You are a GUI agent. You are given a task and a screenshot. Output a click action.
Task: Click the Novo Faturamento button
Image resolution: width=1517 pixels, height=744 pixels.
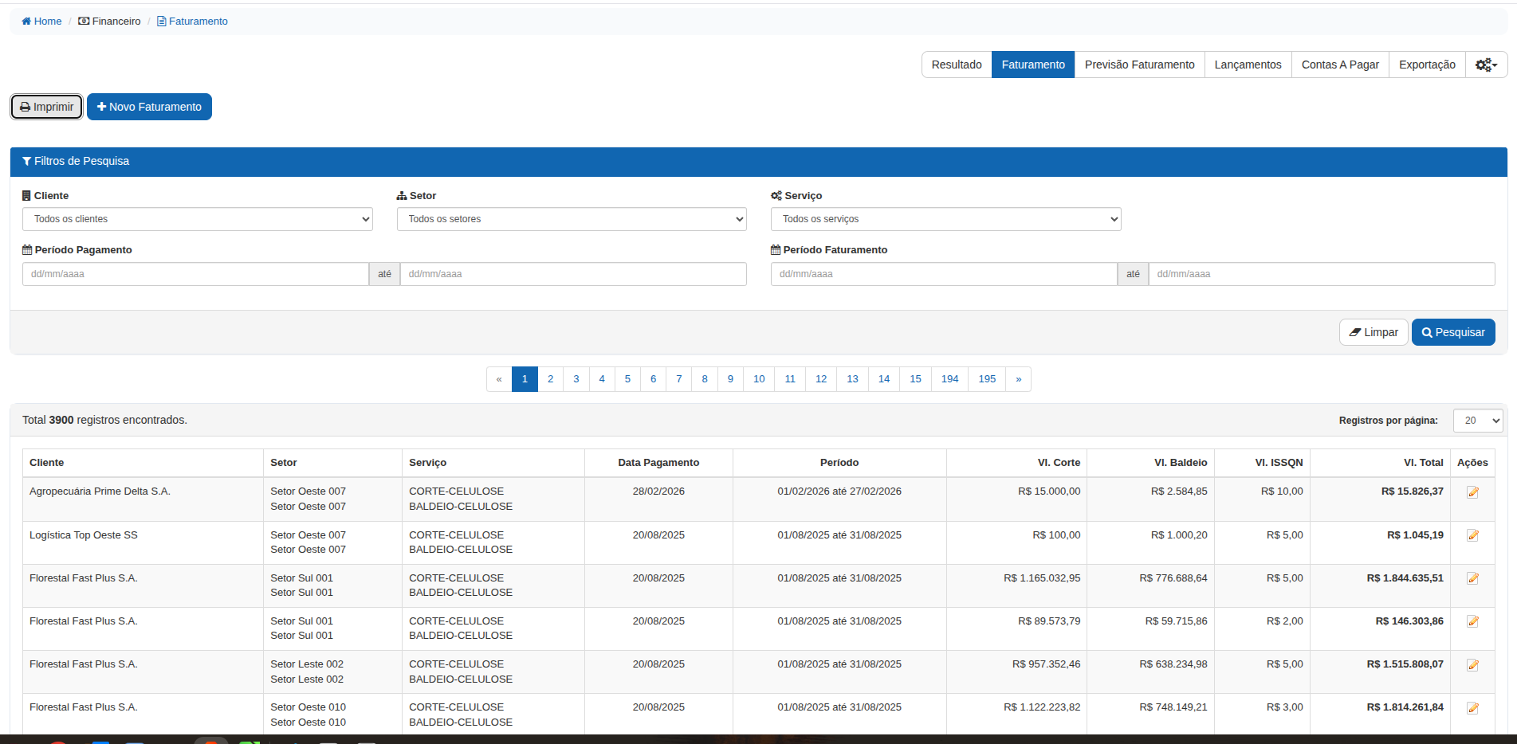[149, 107]
